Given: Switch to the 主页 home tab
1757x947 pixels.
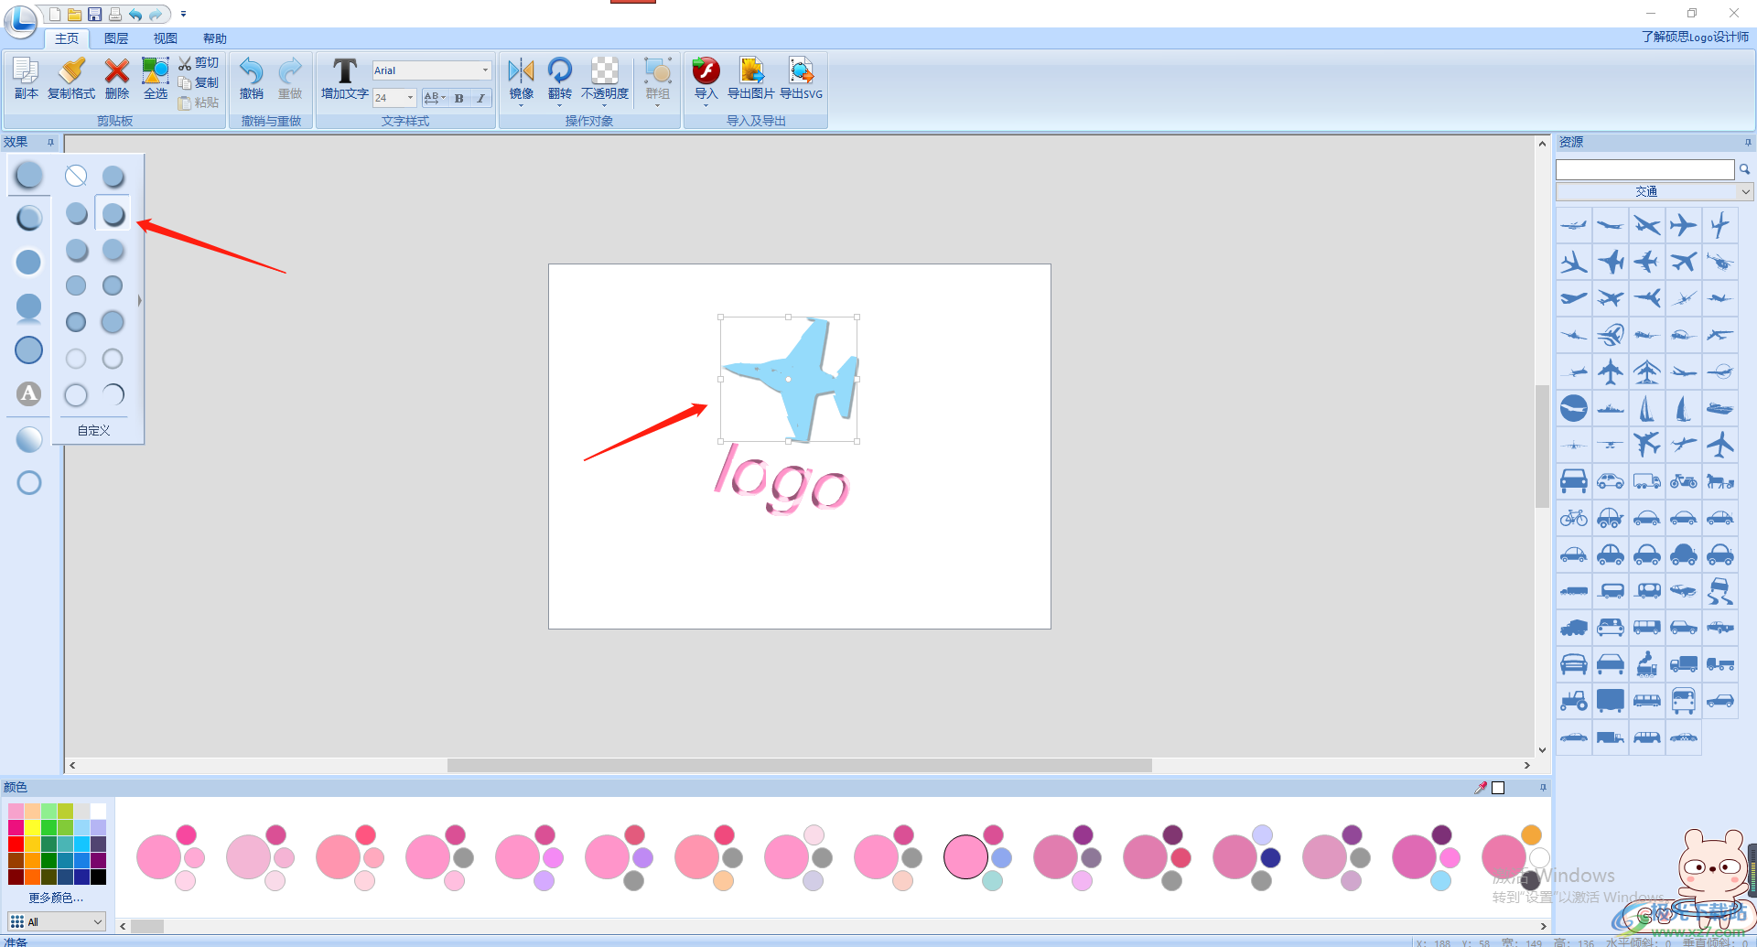Looking at the screenshot, I should coord(67,38).
